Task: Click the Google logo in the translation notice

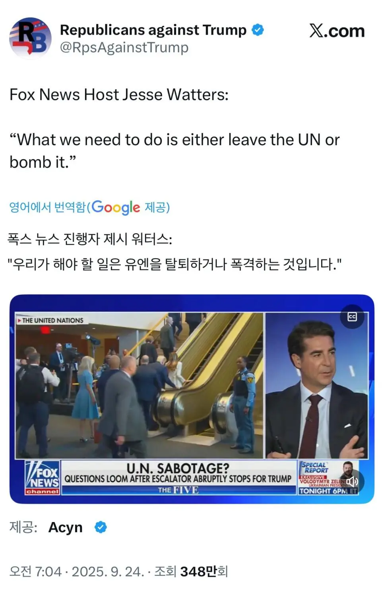Action: [116, 207]
